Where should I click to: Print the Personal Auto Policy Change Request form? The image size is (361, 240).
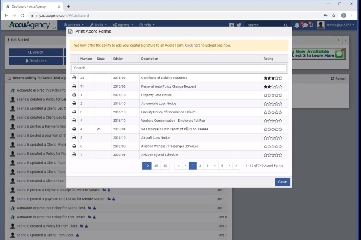(74, 86)
